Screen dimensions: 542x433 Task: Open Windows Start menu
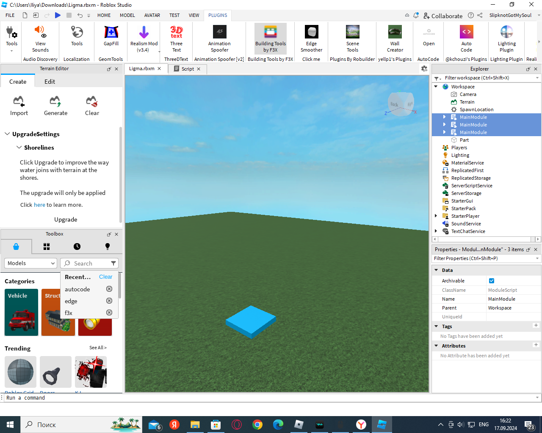point(10,425)
